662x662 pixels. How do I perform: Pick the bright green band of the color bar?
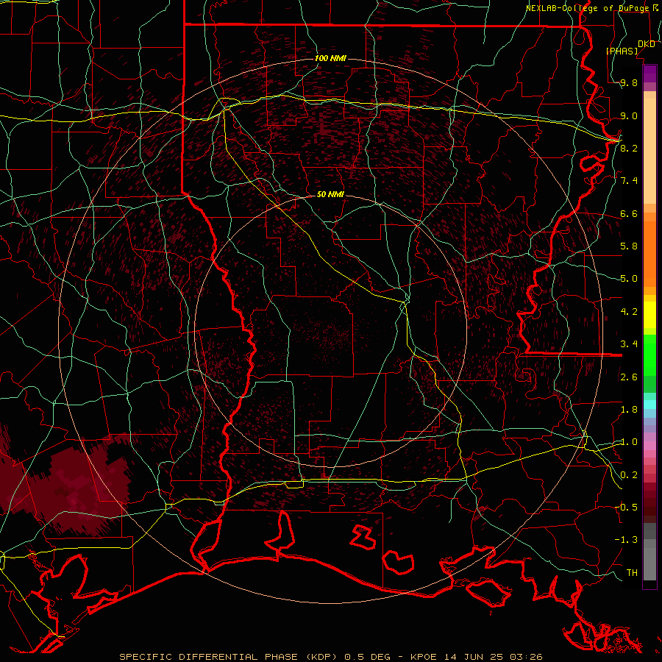click(x=649, y=355)
